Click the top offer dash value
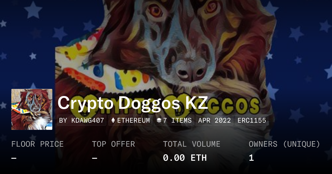Screen dimensions: 332x174 [x=95, y=158]
